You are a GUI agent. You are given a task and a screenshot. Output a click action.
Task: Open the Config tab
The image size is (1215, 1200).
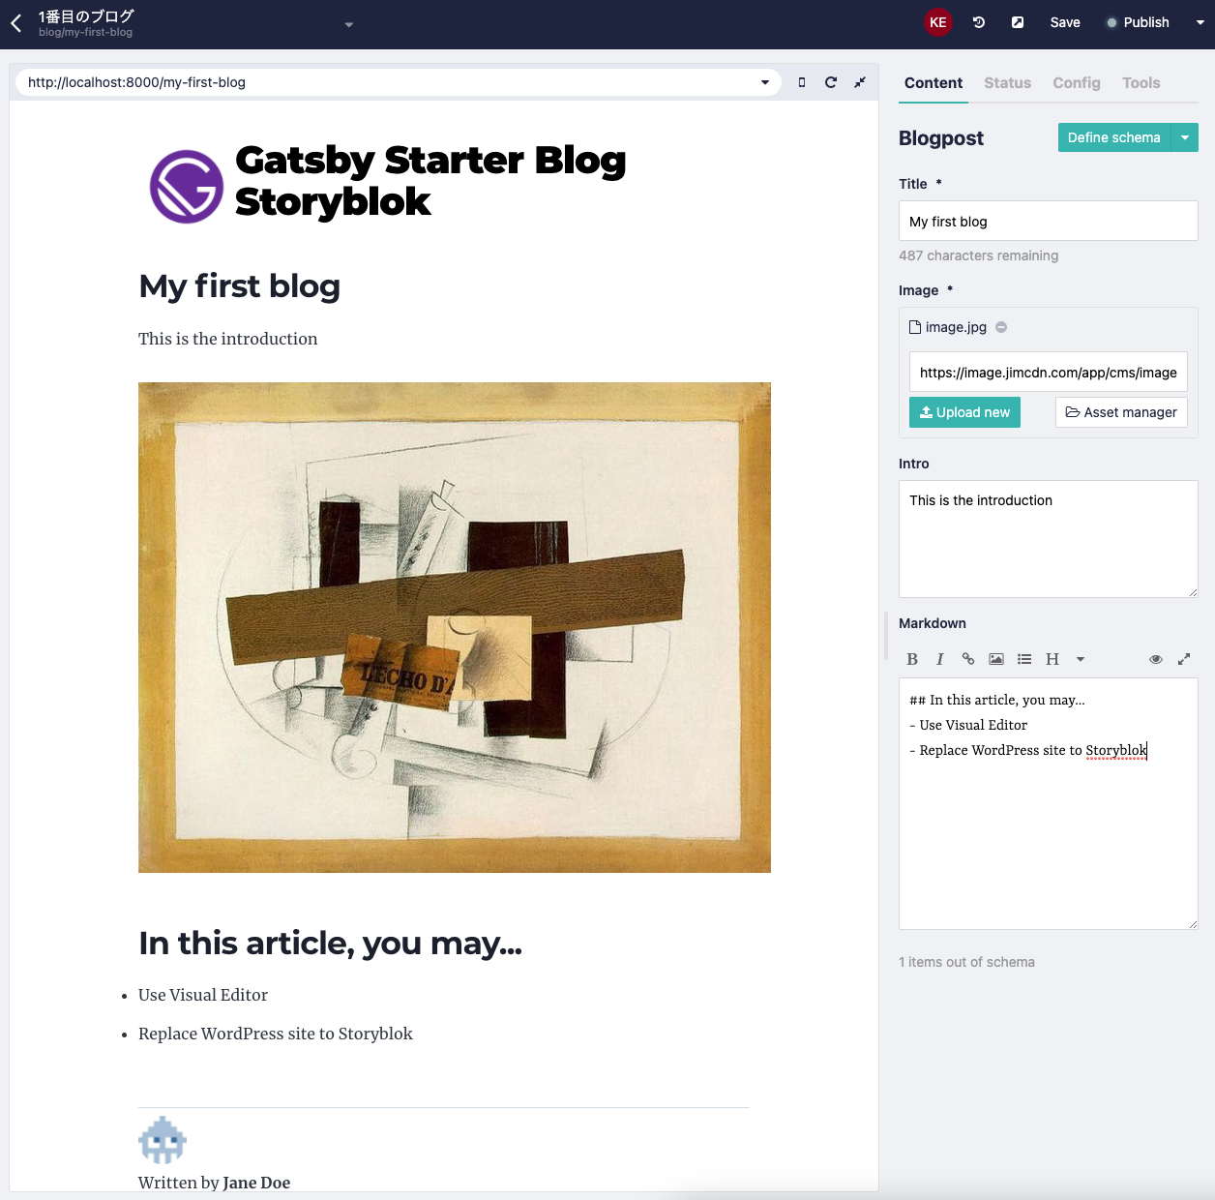(1077, 83)
